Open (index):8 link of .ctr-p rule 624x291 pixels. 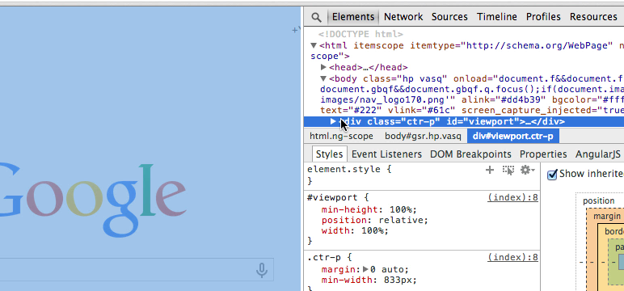[512, 258]
